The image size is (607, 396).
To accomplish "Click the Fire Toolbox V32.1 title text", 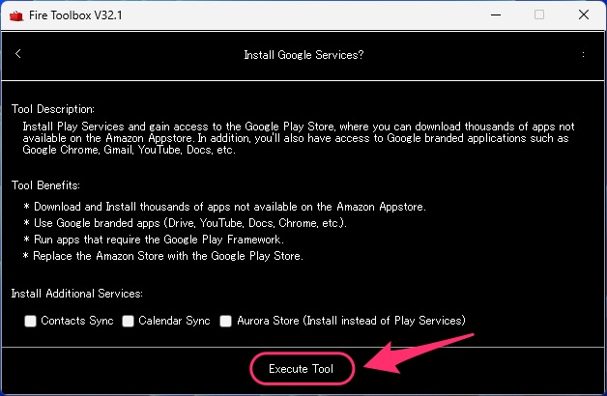I will [75, 15].
